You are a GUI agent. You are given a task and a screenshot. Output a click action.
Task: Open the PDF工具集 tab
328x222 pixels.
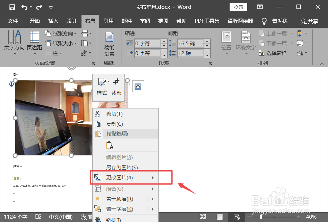point(207,21)
